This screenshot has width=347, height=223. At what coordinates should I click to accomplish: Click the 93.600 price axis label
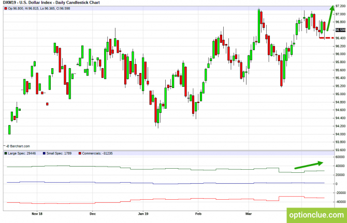coord(340,150)
